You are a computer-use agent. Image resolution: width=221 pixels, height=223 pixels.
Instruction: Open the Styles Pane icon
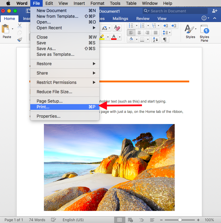click(x=204, y=33)
